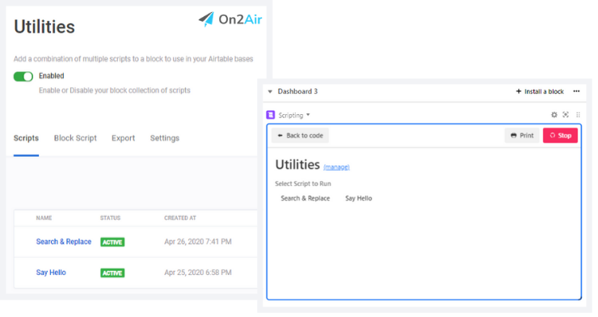Screen dimensions: 598x317
Task: Open the manage link beside Utilities
Action: 336,167
